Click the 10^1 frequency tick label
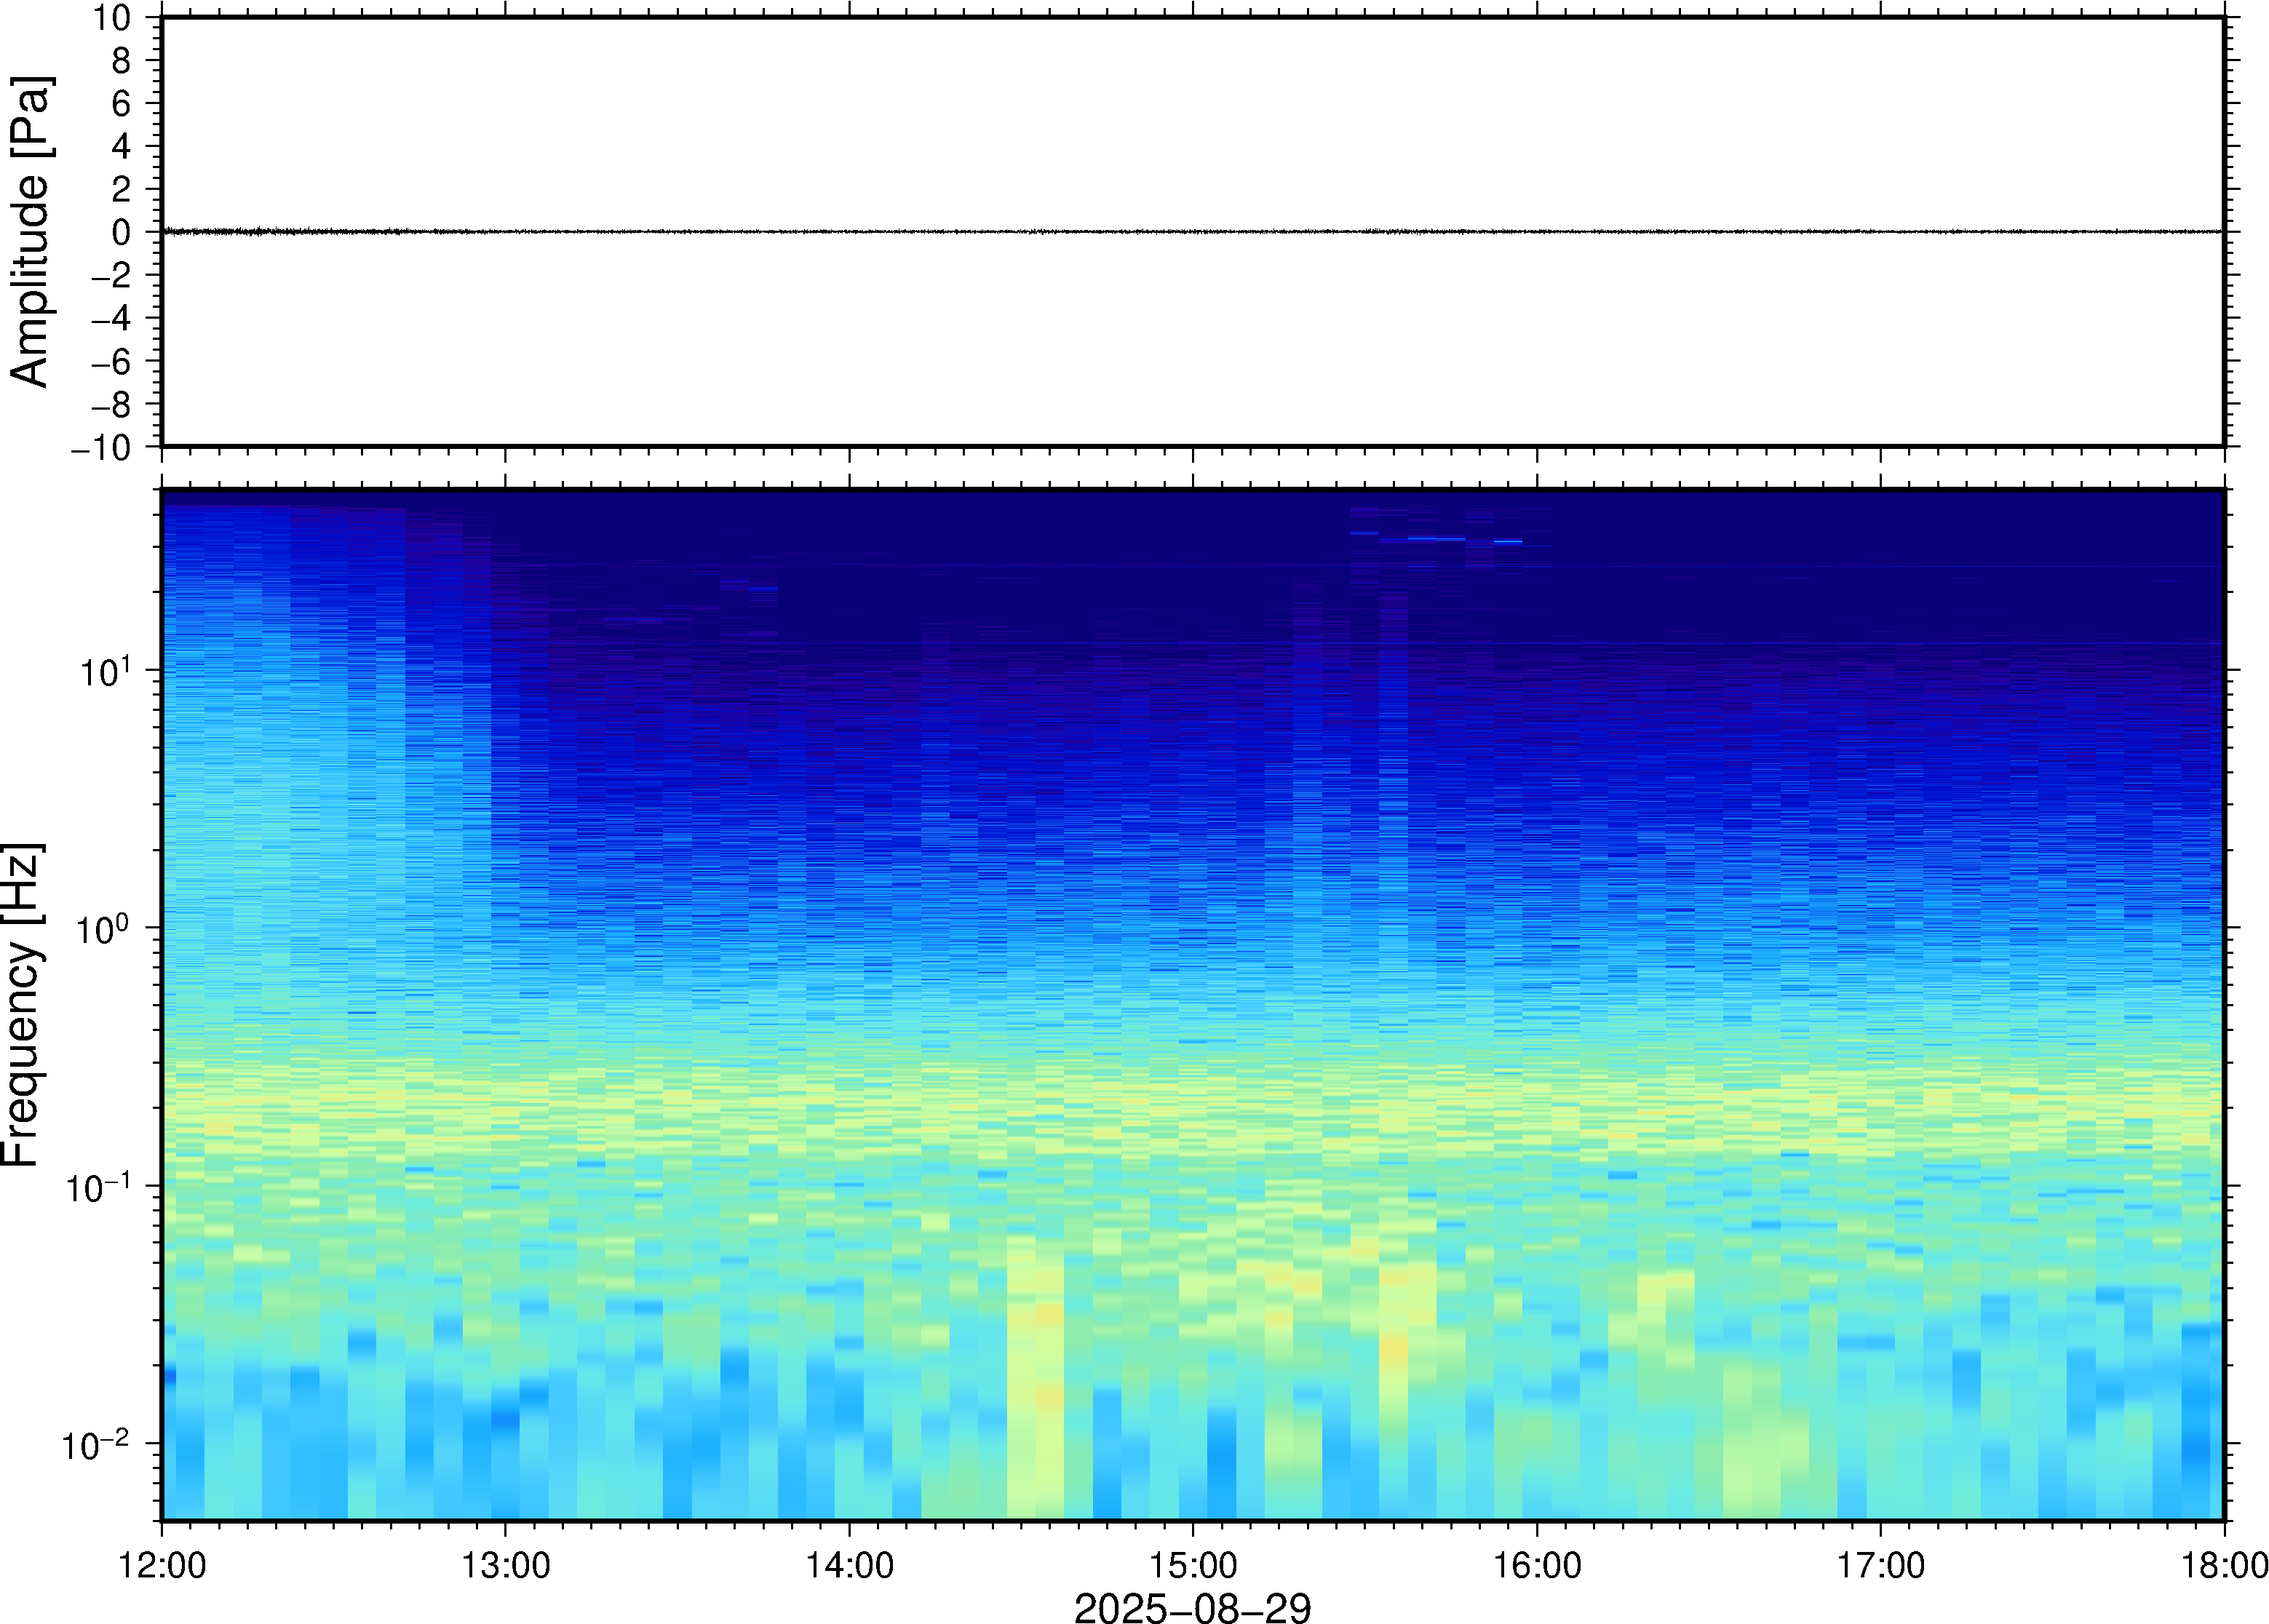This screenshot has width=2269, height=1624. tap(106, 671)
